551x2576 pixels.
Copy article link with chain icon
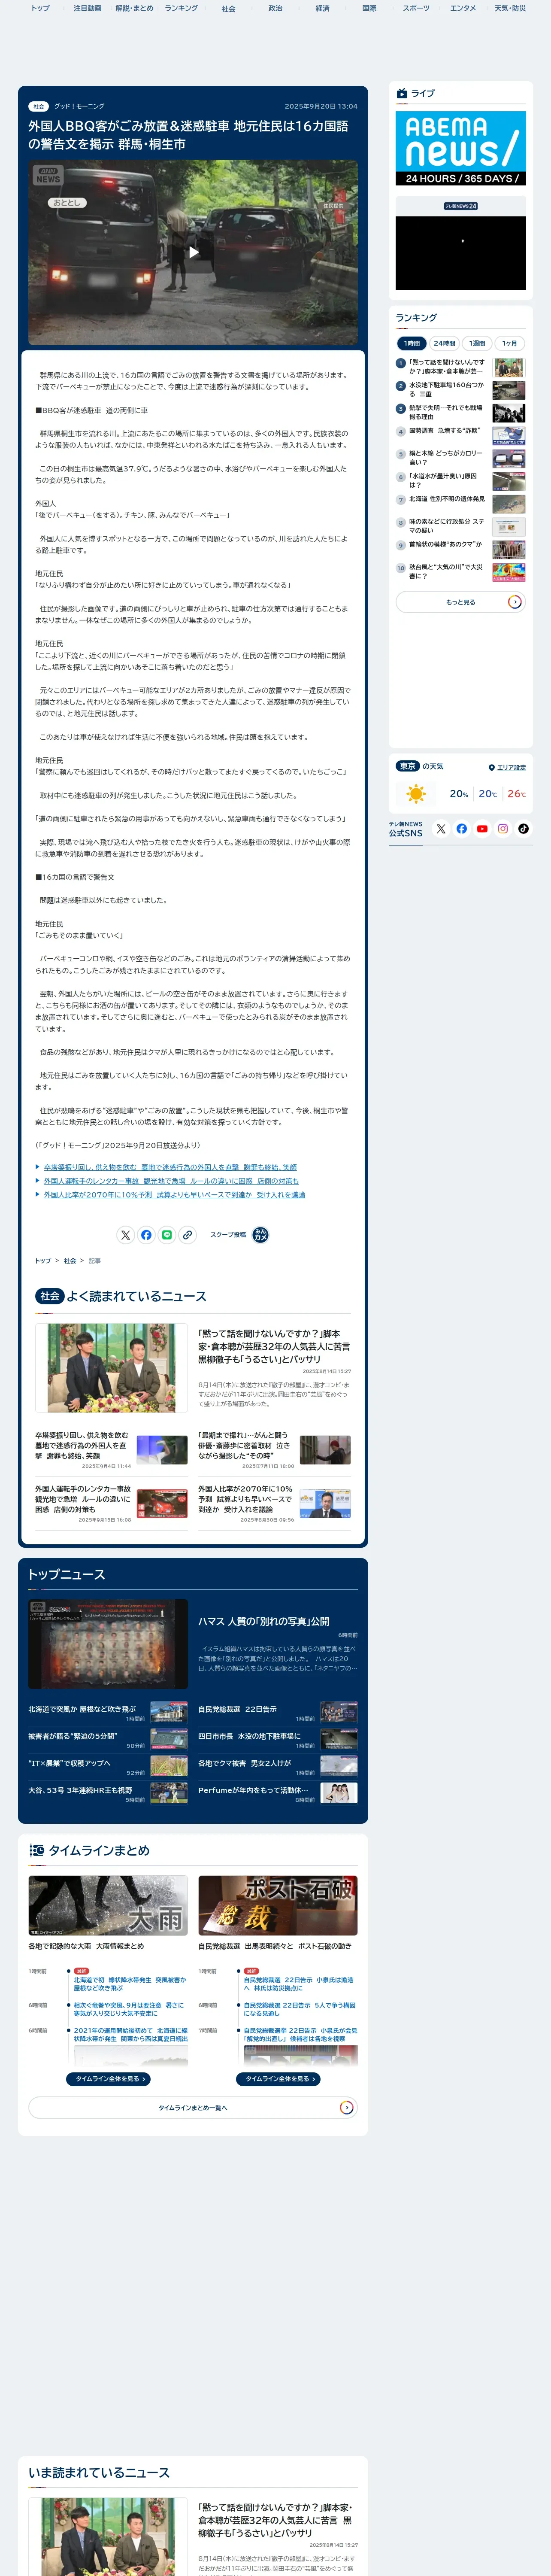(187, 1235)
